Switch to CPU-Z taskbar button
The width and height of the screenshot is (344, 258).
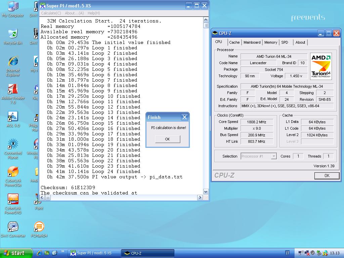tap(148, 253)
